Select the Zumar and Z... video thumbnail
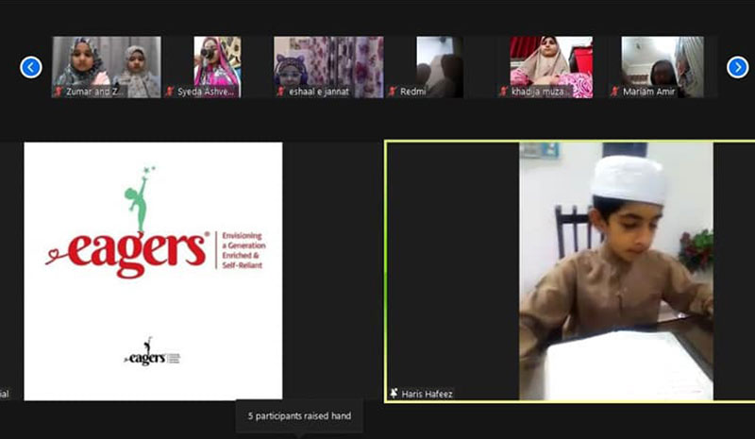The width and height of the screenshot is (755, 439). tap(107, 67)
